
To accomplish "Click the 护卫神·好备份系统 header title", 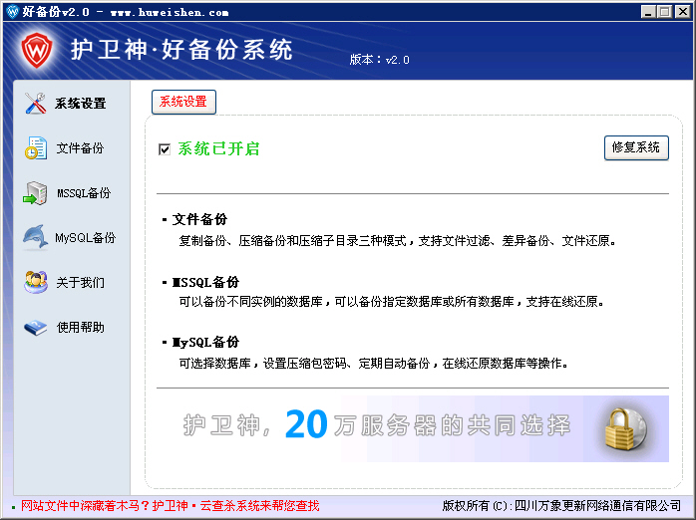I will (182, 50).
